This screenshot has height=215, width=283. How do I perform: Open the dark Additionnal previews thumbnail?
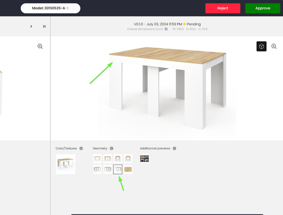tap(144, 159)
